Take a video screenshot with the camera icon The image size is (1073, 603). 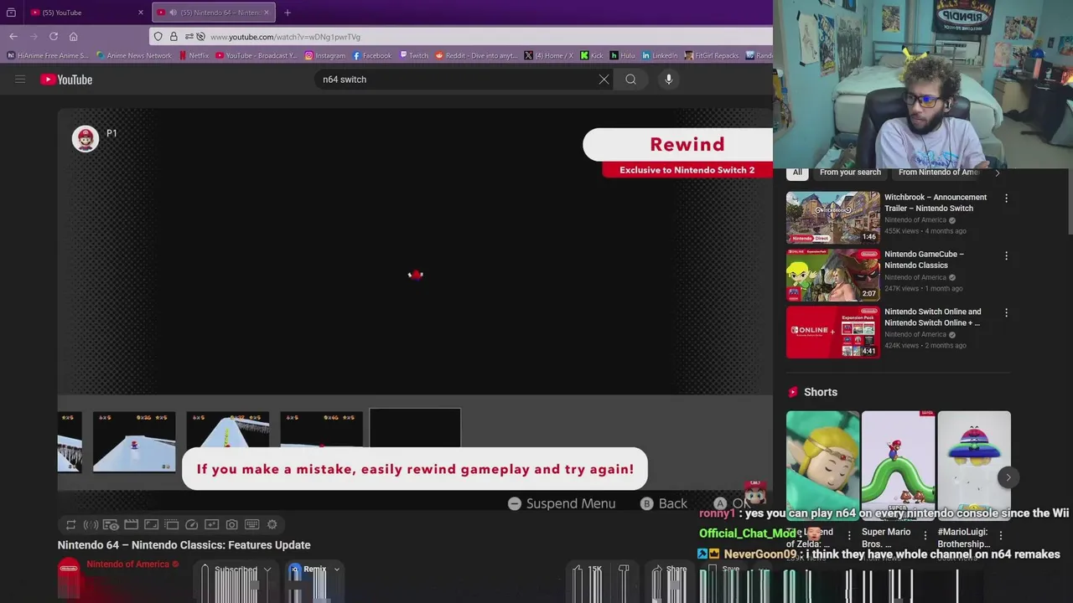[231, 524]
